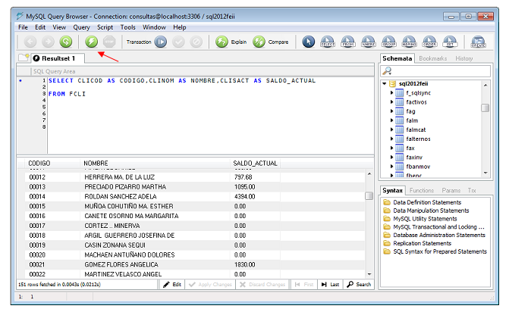Open the Tools menu
Image resolution: width=509 pixels, height=312 pixels.
(127, 27)
